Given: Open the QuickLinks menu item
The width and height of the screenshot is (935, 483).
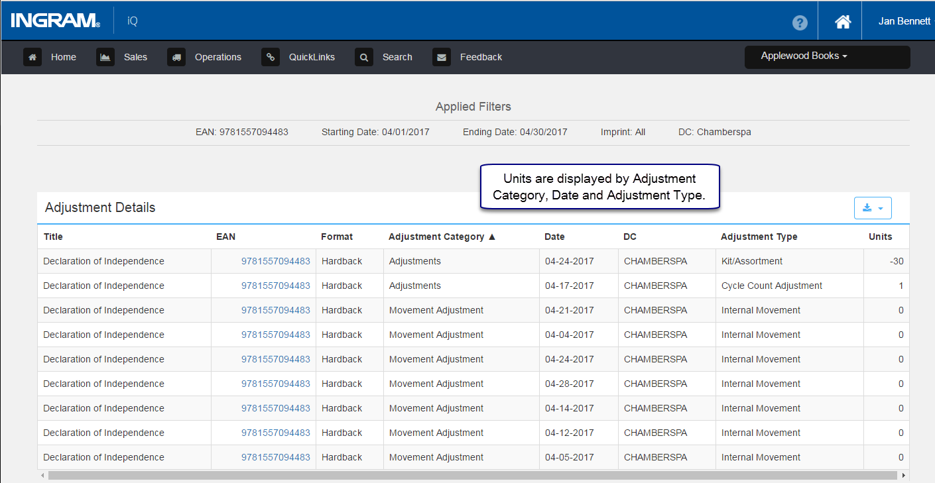Looking at the screenshot, I should tap(312, 57).
